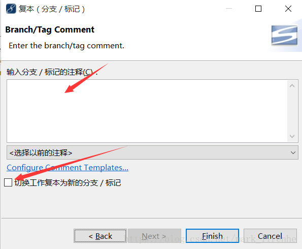Go to previous step with Back
This screenshot has width=302, height=249.
coord(100,236)
